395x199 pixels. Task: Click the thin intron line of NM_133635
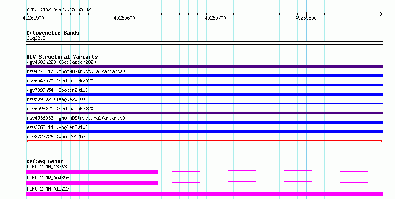click(270, 171)
